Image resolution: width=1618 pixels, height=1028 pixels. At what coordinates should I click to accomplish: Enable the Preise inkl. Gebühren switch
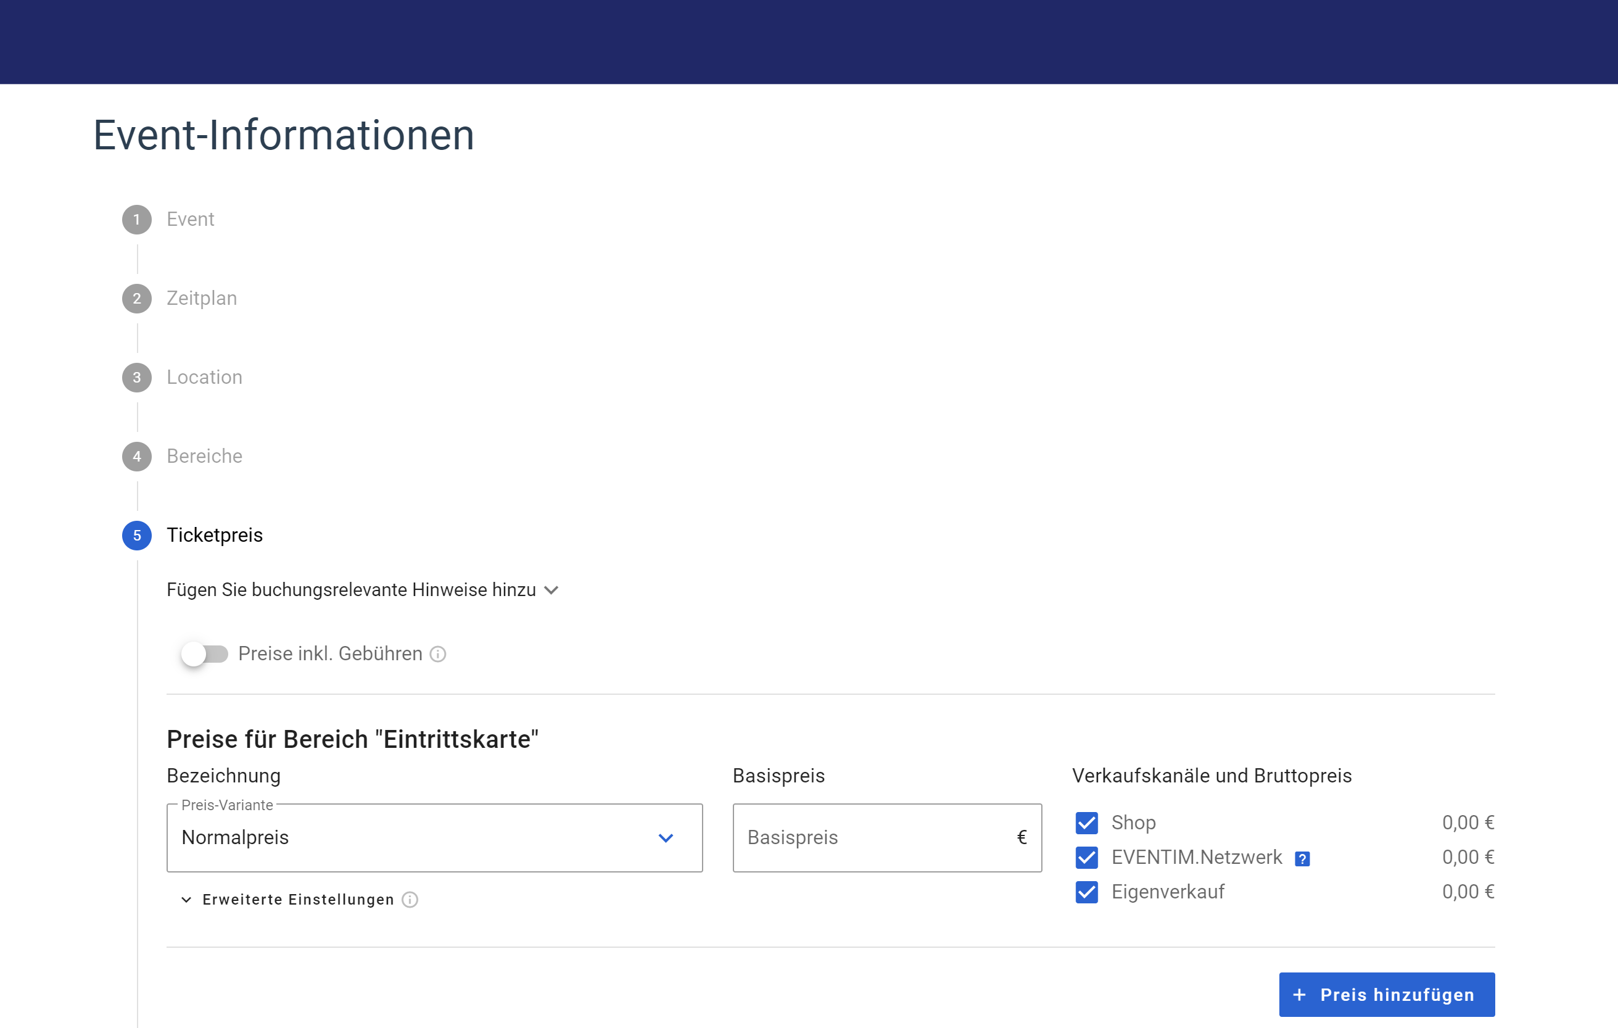(204, 653)
